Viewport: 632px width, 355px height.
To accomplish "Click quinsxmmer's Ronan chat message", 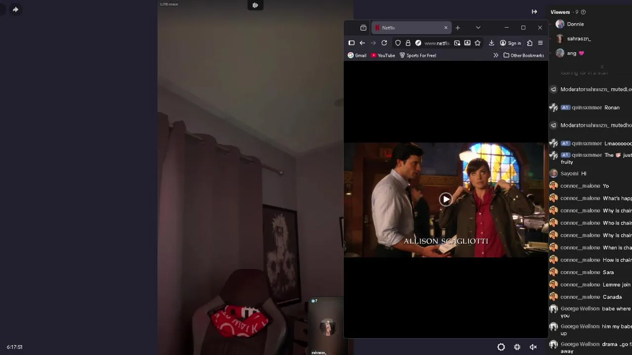I will pos(591,107).
